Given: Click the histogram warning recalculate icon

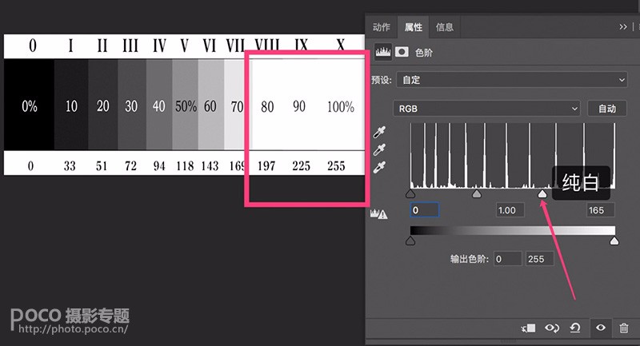Looking at the screenshot, I should [378, 213].
